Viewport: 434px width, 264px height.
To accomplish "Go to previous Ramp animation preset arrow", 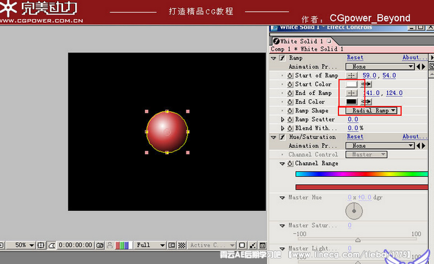I will [x=418, y=66].
